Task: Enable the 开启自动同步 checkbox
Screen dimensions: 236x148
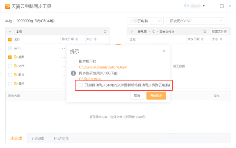Action: pos(81,85)
